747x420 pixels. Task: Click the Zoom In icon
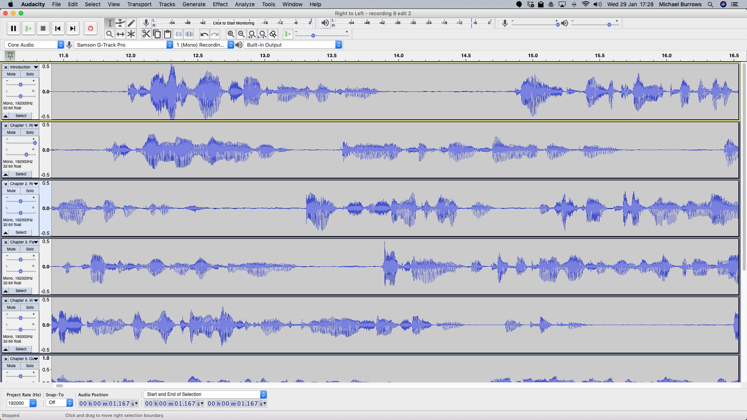tap(231, 34)
